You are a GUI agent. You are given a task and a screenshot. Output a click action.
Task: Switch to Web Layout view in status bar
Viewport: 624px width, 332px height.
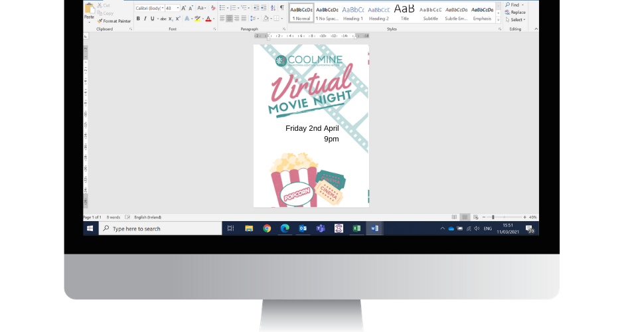pyautogui.click(x=475, y=217)
